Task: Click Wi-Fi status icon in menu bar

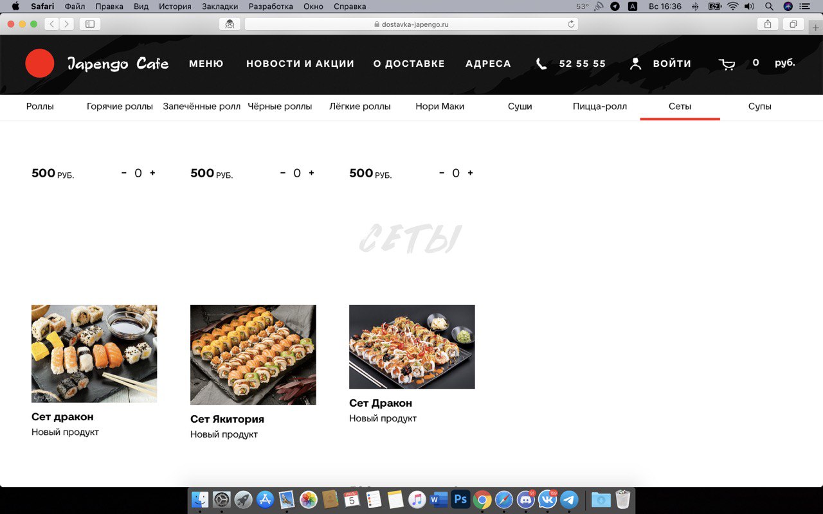Action: pos(732,6)
